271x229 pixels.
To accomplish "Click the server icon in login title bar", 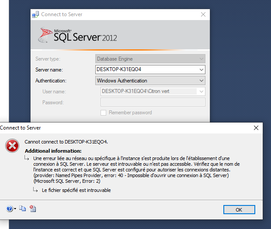I will pyautogui.click(x=35, y=14).
